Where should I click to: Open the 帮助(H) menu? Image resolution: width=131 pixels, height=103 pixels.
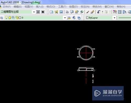[121, 7]
